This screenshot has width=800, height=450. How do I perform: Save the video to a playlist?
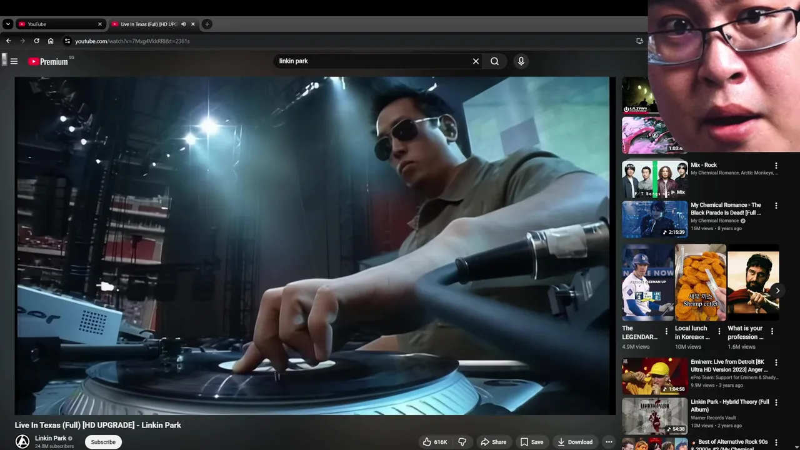pyautogui.click(x=532, y=442)
